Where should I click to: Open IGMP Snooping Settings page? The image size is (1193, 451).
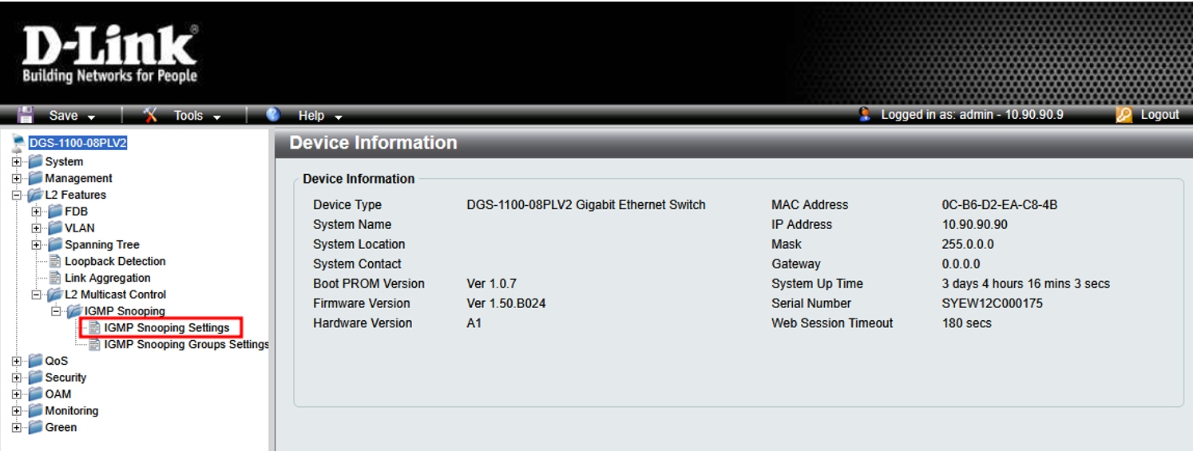[166, 328]
